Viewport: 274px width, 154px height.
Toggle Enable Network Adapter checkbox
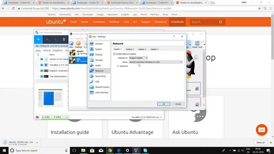pyautogui.click(x=114, y=54)
